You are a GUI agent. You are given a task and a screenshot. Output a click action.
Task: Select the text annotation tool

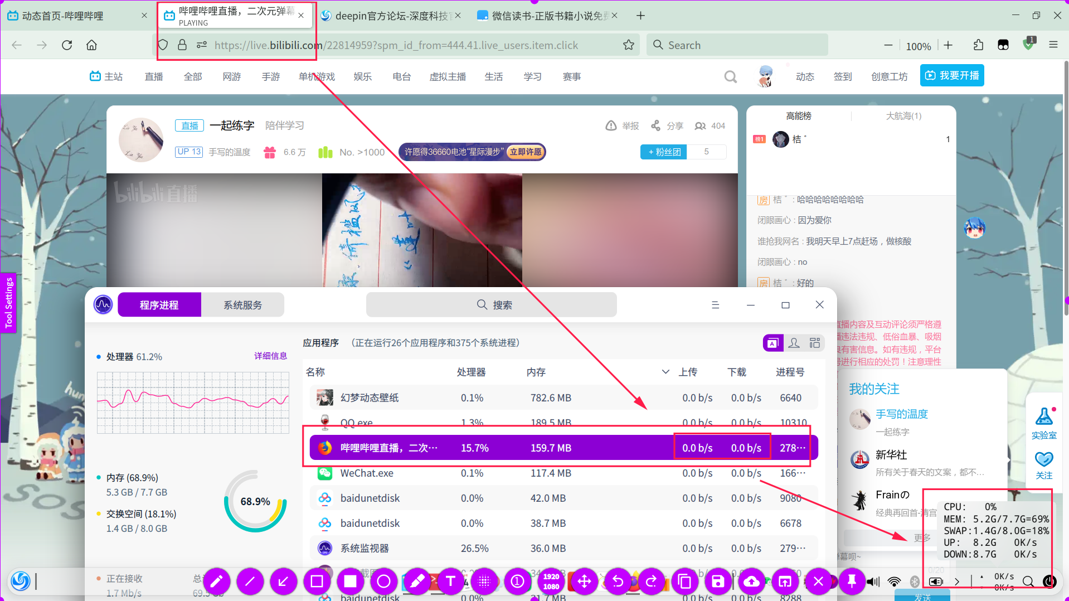pos(450,581)
